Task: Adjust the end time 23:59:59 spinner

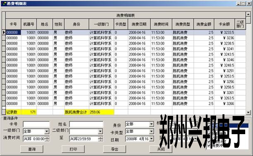Action: 100,139
